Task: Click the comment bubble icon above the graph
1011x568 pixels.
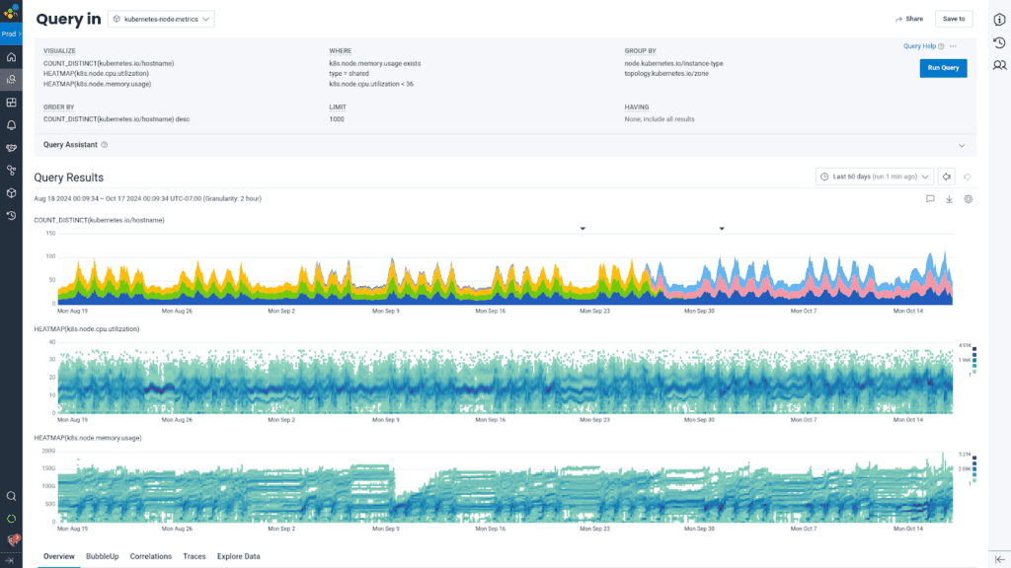Action: (x=930, y=198)
